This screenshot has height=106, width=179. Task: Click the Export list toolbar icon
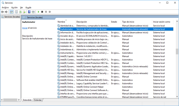coord(24,12)
